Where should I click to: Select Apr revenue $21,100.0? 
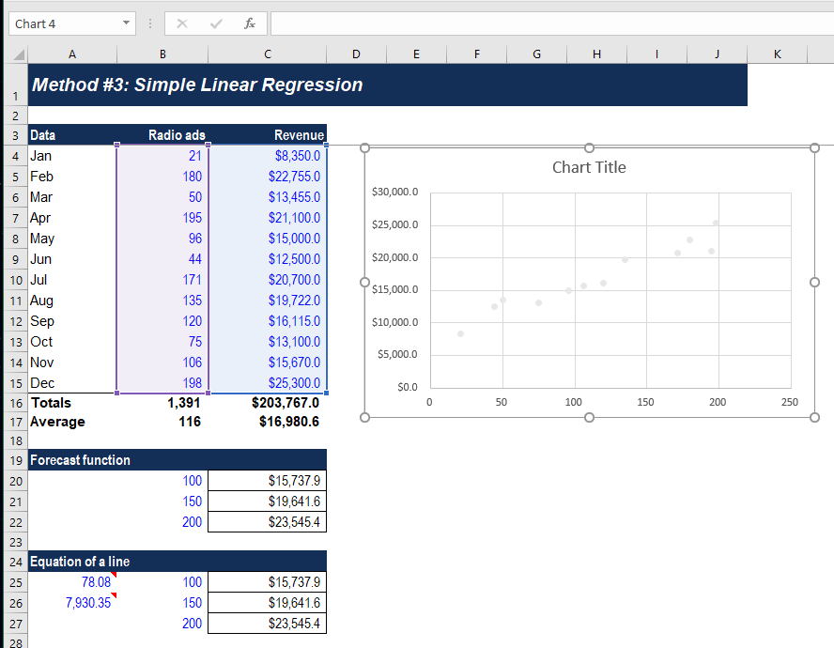[x=267, y=218]
